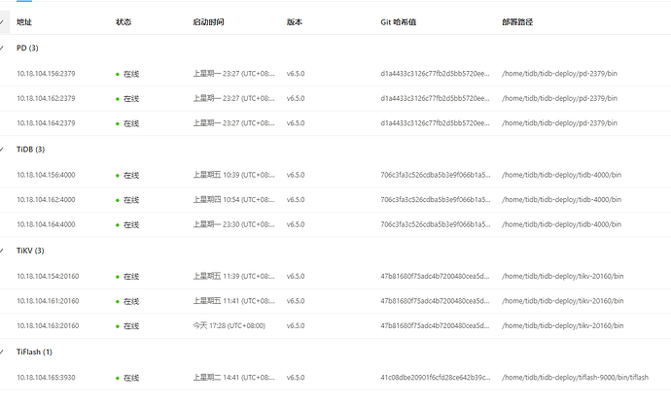Click deploy path tiflash-9000/bin/tiflash

(x=575, y=378)
